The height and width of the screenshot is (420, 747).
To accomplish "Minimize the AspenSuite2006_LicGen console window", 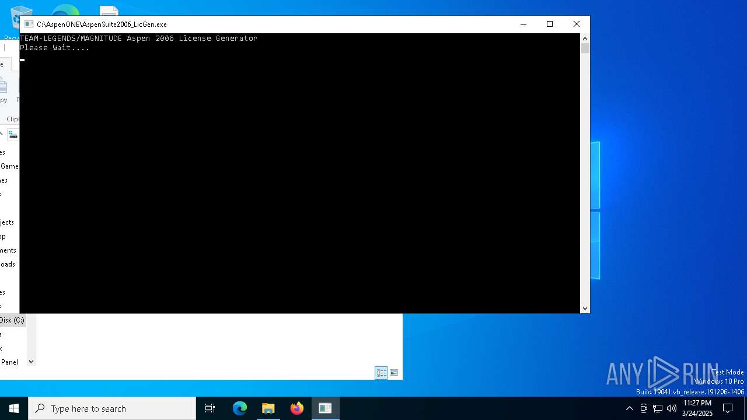I will tap(523, 24).
